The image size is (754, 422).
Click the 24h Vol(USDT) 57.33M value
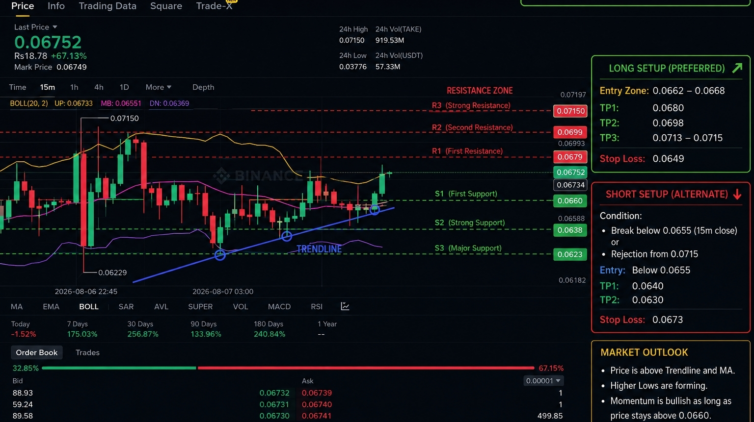pos(388,67)
